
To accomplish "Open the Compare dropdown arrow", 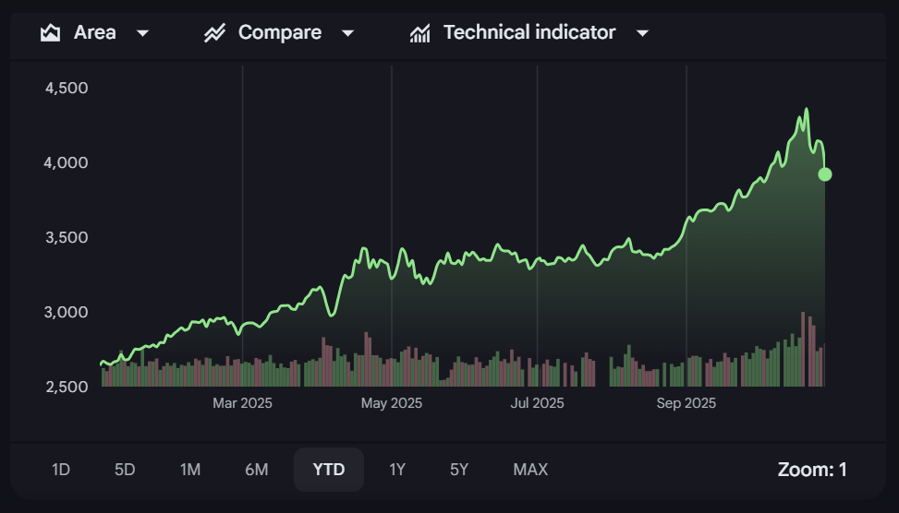I will [347, 33].
